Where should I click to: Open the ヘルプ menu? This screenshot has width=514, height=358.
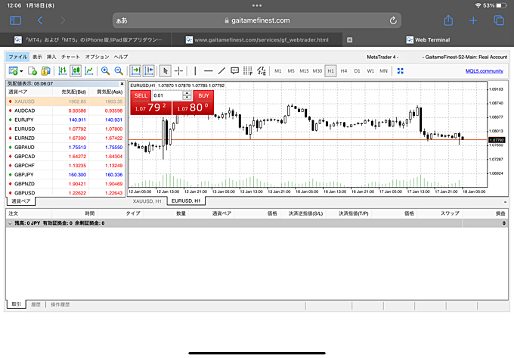[x=121, y=57]
